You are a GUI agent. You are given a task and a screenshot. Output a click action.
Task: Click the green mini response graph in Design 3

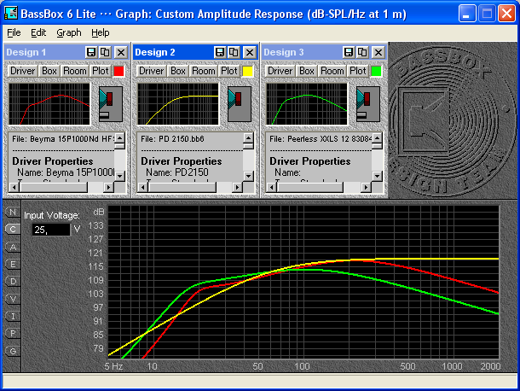point(307,104)
